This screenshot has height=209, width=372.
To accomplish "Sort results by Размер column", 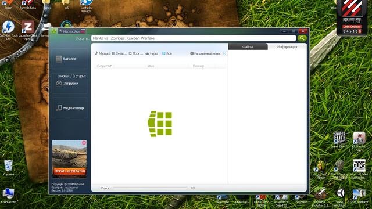I will [x=198, y=66].
